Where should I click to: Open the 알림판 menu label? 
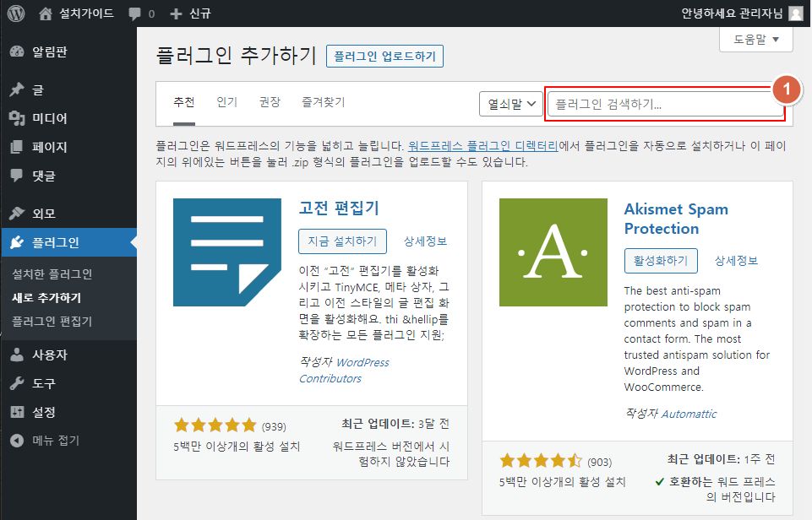50,51
